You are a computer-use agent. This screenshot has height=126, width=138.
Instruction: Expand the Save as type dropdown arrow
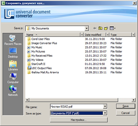(105, 113)
